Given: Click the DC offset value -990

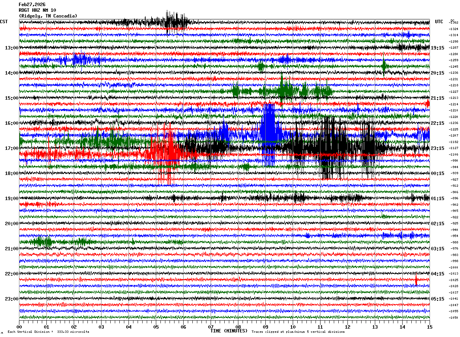Looking at the screenshot, I should [454, 161].
